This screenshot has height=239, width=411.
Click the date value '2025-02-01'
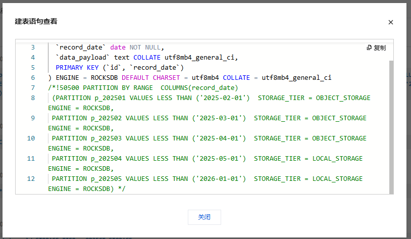[x=223, y=98]
